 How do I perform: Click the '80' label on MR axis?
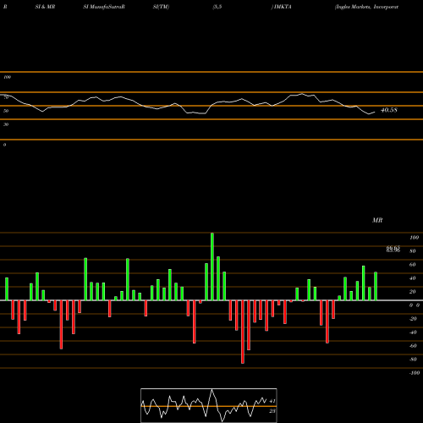[413, 251]
